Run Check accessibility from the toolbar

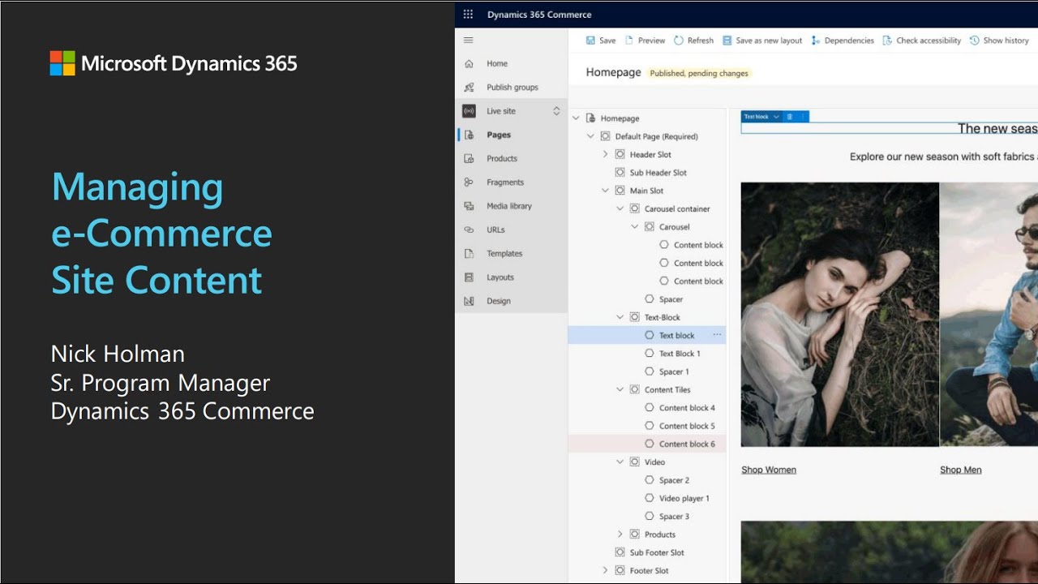922,41
